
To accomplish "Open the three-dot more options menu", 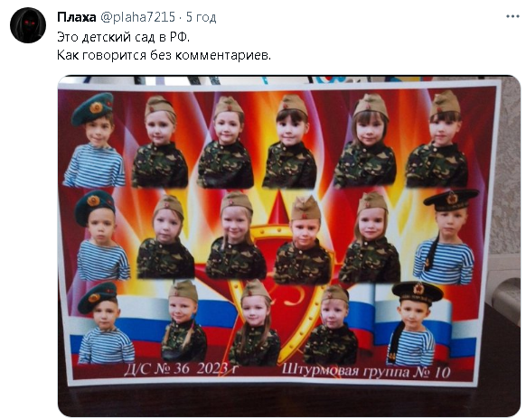I will tap(512, 16).
